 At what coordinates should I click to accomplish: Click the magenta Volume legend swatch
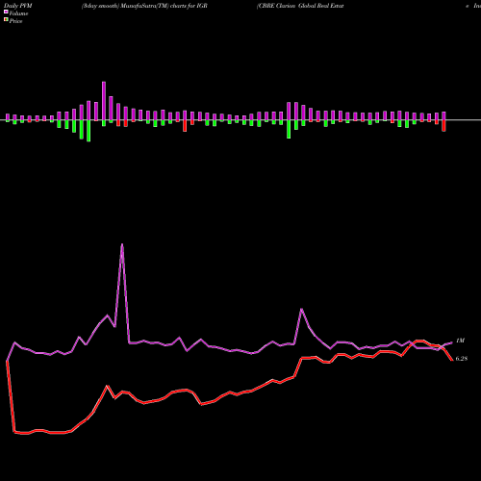point(6,12)
